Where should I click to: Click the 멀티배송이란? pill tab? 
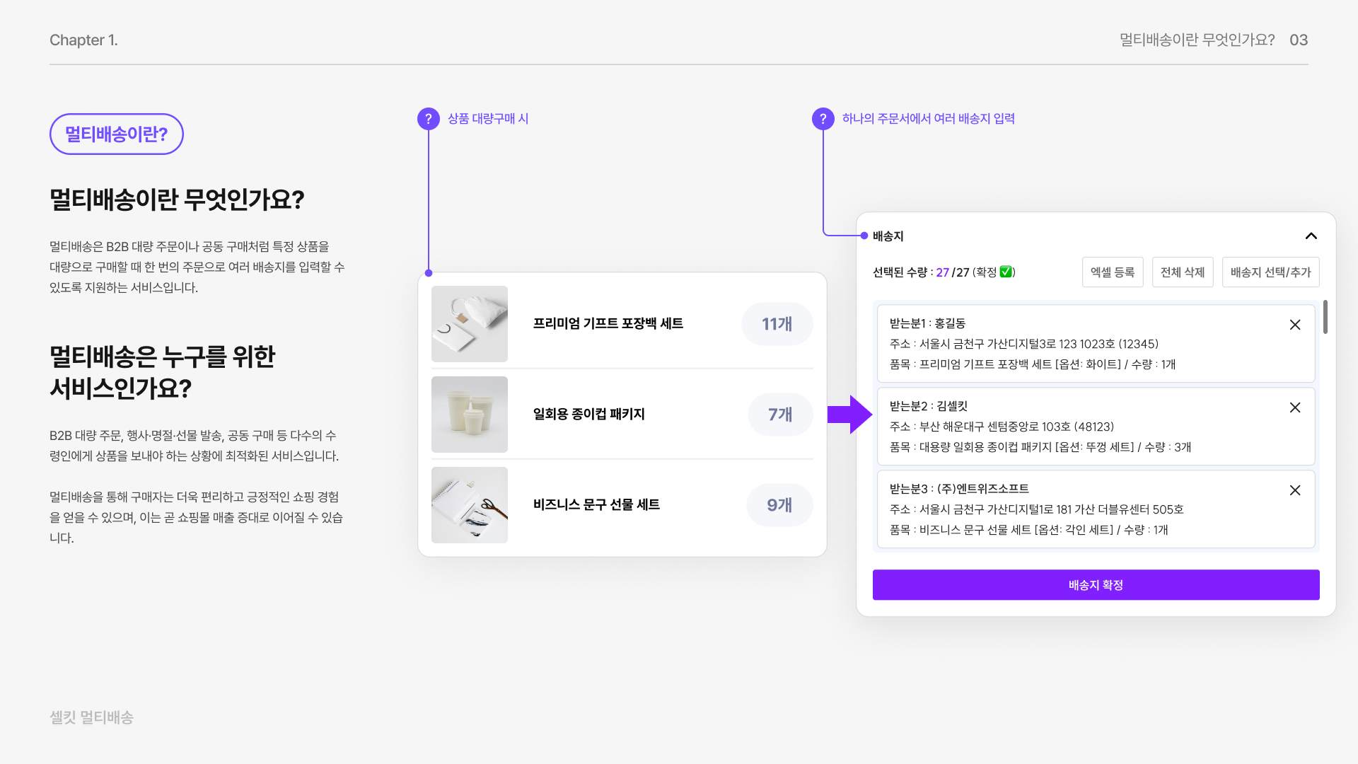[117, 134]
